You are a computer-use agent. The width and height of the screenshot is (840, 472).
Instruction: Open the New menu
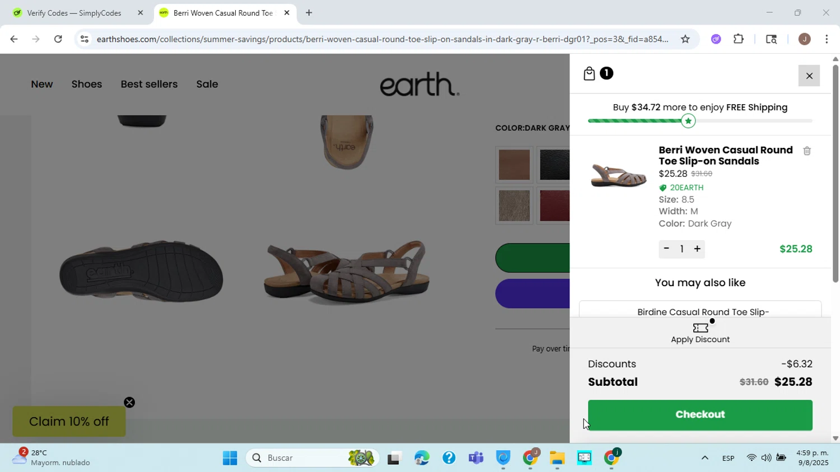42,84
